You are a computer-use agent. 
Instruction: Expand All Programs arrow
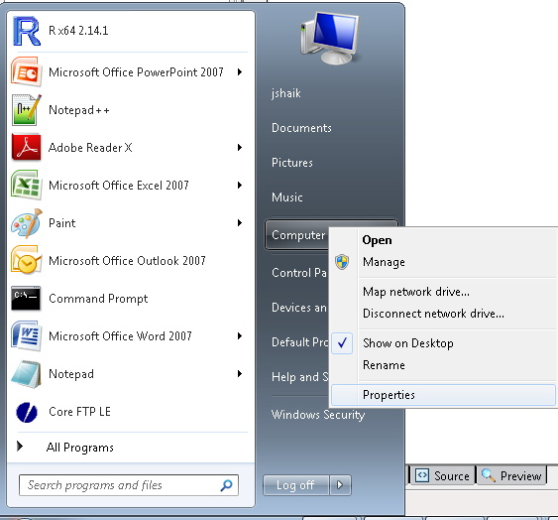(x=20, y=446)
